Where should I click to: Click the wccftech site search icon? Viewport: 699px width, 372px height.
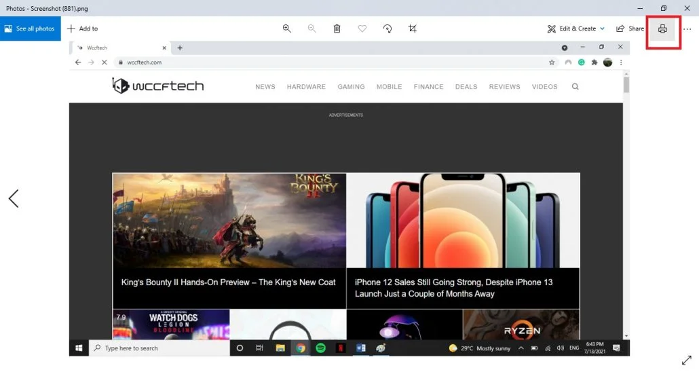coord(575,86)
